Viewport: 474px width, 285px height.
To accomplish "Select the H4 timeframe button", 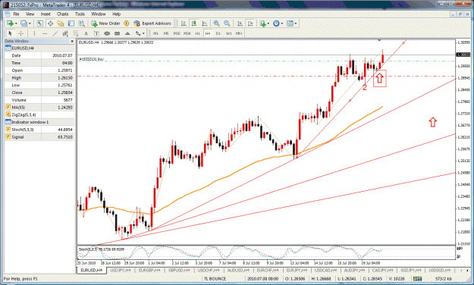I will [208, 33].
